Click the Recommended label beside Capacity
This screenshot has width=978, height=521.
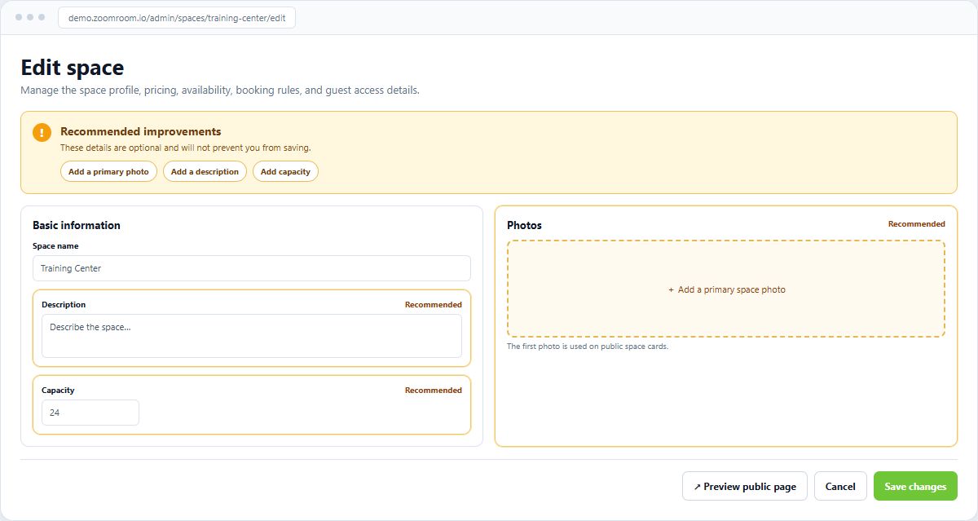pos(434,391)
